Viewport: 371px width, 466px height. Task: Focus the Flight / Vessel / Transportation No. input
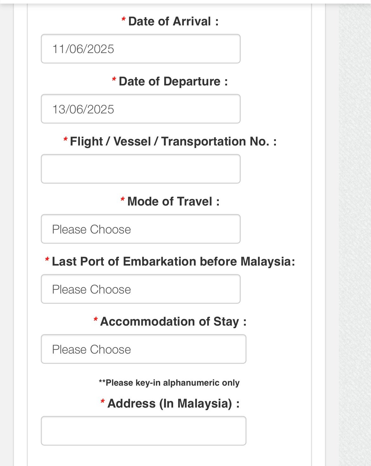click(x=140, y=169)
